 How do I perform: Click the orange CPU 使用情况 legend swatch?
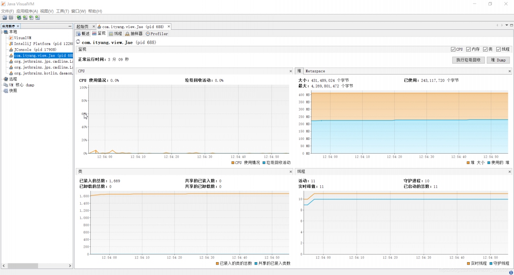[233, 163]
